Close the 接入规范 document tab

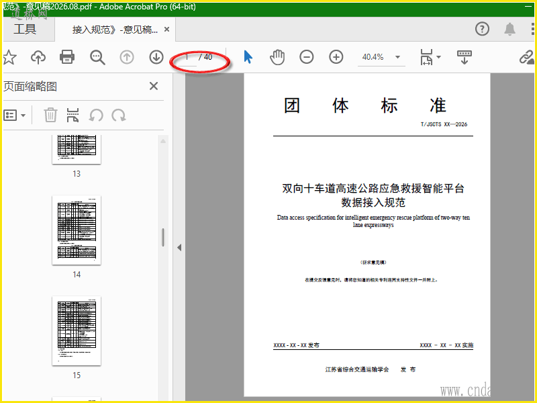tap(166, 30)
